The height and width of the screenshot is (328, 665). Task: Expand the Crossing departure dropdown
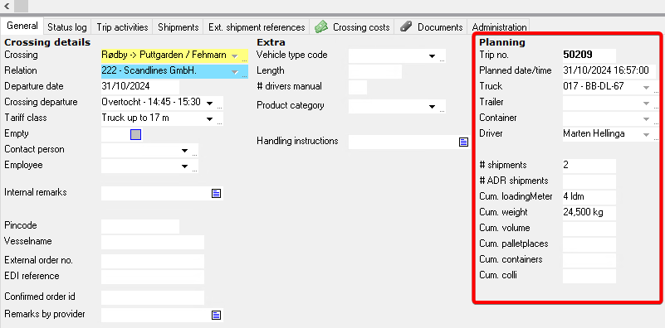pyautogui.click(x=209, y=103)
